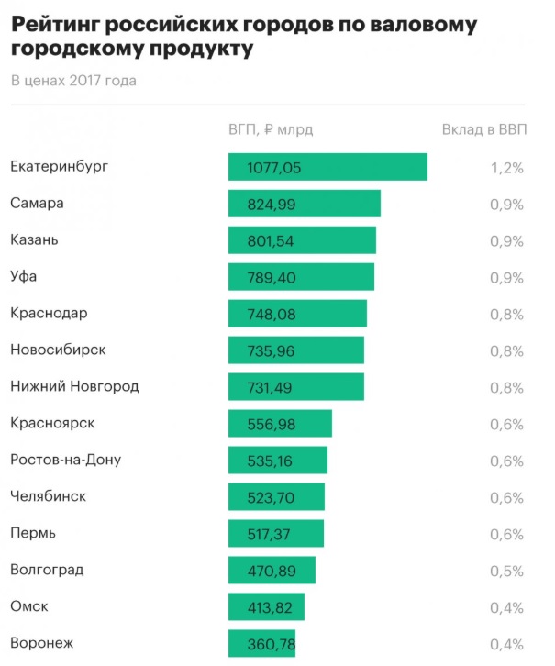Select the Уфа bar with value 789,40

[x=301, y=277]
